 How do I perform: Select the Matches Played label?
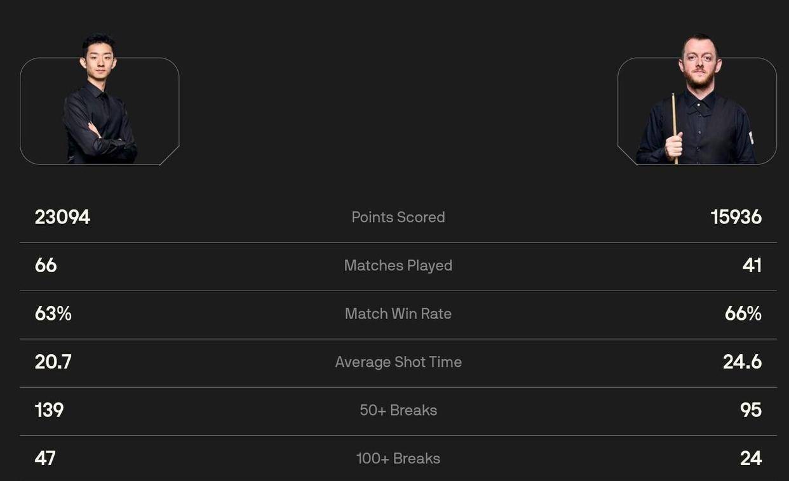(398, 265)
